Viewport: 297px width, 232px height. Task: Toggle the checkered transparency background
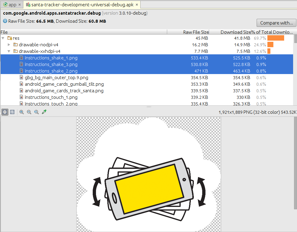[x=5, y=112]
